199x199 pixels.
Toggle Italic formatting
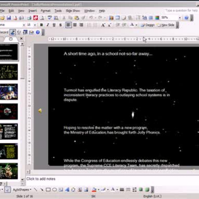[x=48, y=25]
